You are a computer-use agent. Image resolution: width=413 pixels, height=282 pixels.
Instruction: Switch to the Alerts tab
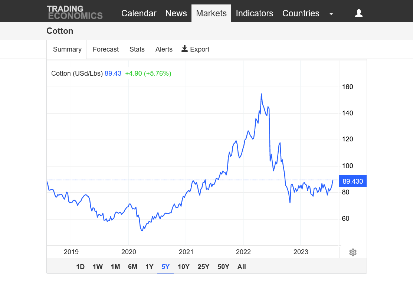pos(164,49)
